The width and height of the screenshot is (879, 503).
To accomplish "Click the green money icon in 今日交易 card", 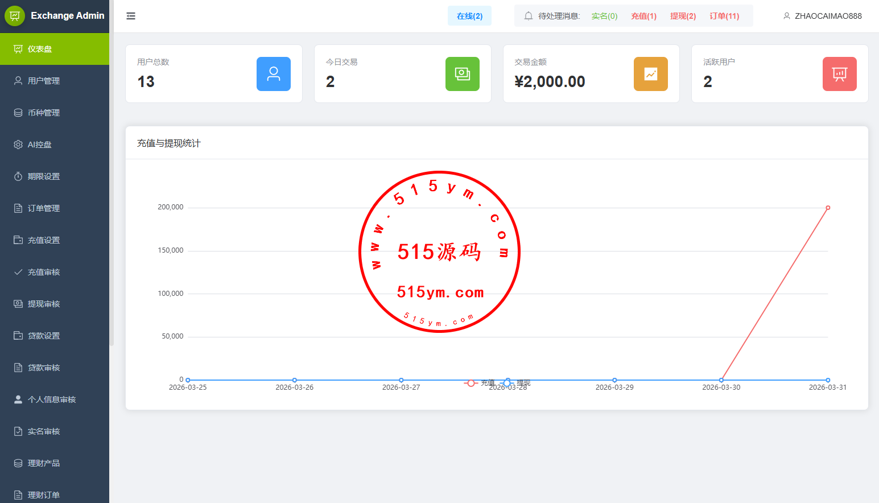I will (x=462, y=74).
